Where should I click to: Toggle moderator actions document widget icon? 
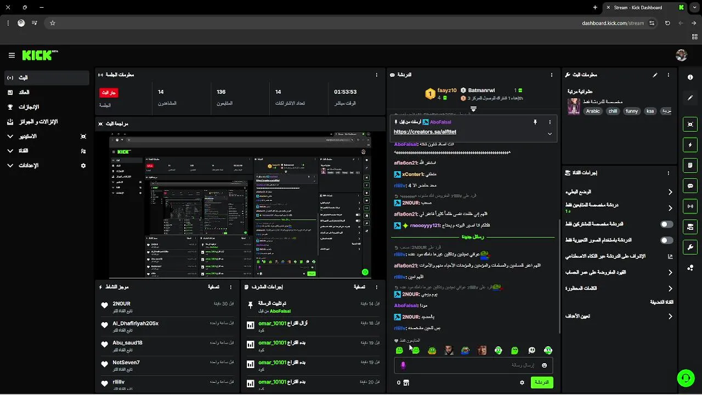(x=690, y=165)
